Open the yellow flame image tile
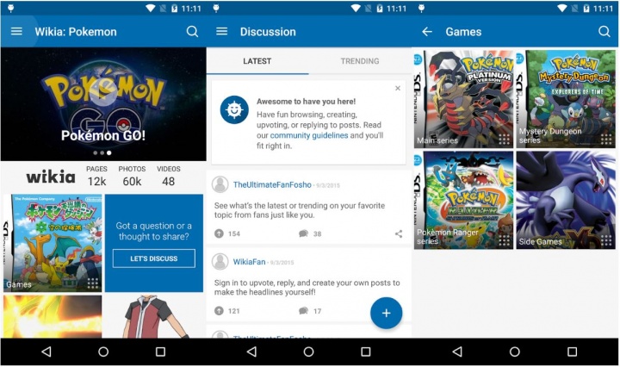 tap(53, 316)
